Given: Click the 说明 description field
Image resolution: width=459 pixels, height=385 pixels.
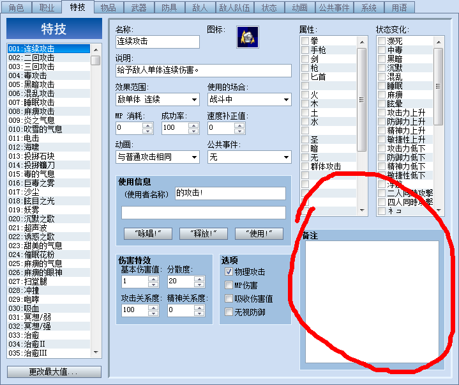Looking at the screenshot, I should click(x=204, y=70).
